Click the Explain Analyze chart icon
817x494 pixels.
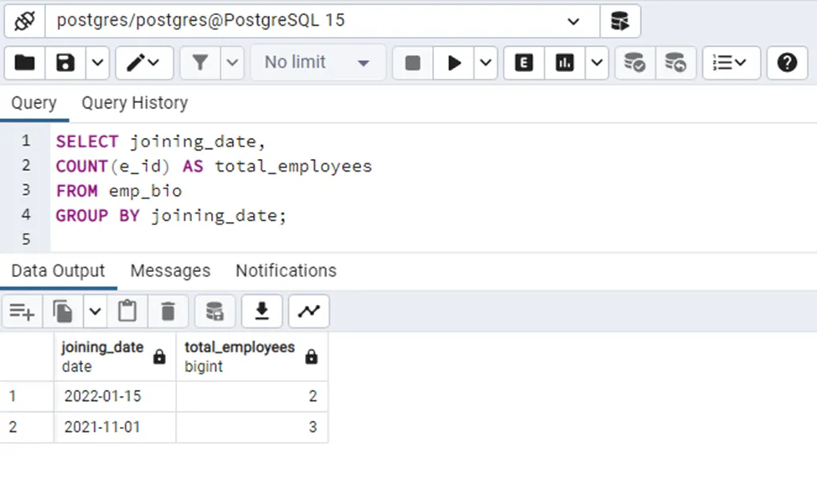pos(565,63)
